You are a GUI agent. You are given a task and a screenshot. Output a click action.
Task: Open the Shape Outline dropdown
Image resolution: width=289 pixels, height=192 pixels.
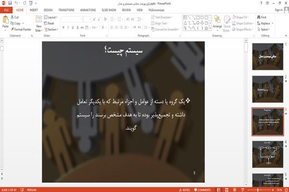coord(243,24)
